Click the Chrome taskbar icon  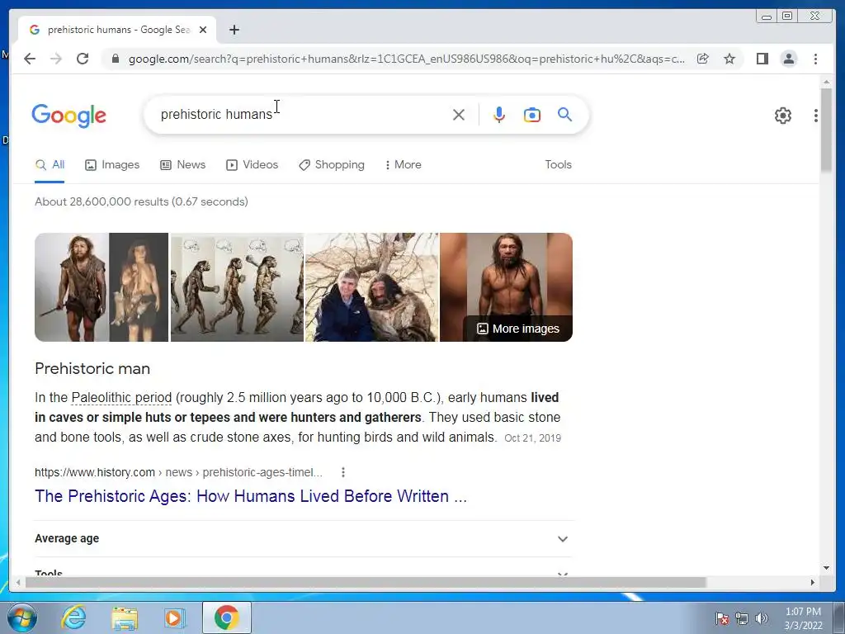tap(226, 617)
